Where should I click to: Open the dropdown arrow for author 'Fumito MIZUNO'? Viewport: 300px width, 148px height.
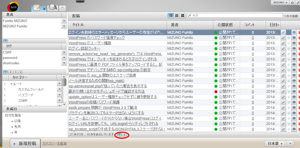click(64, 21)
